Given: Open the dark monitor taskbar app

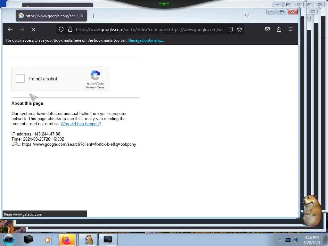Looking at the screenshot, I should tap(108, 240).
